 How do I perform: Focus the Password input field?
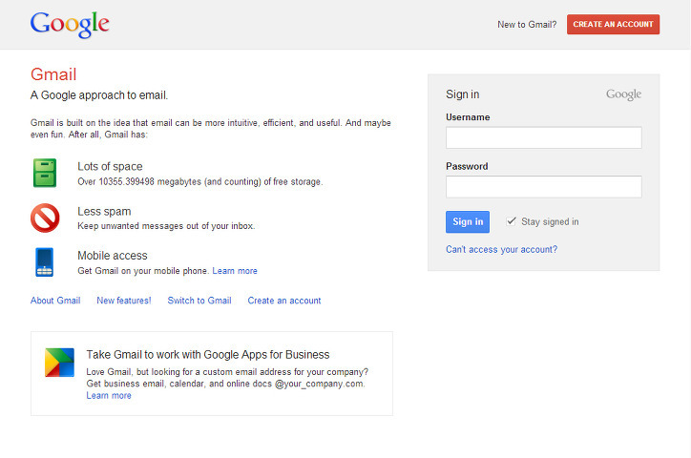click(544, 187)
